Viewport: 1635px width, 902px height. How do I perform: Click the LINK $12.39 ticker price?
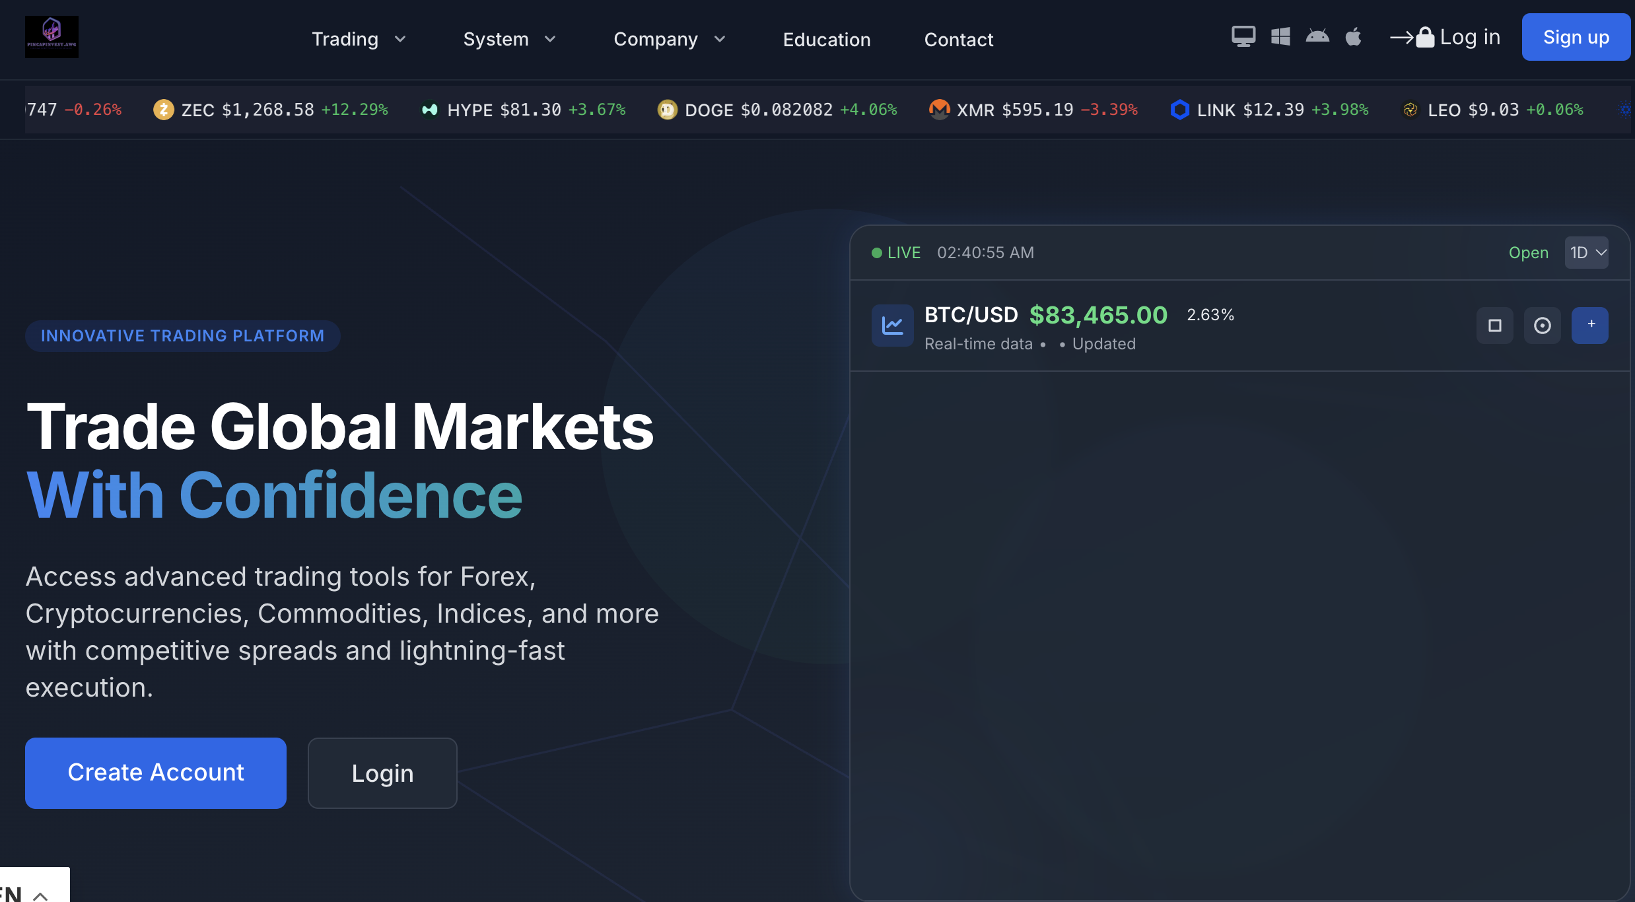click(1274, 110)
